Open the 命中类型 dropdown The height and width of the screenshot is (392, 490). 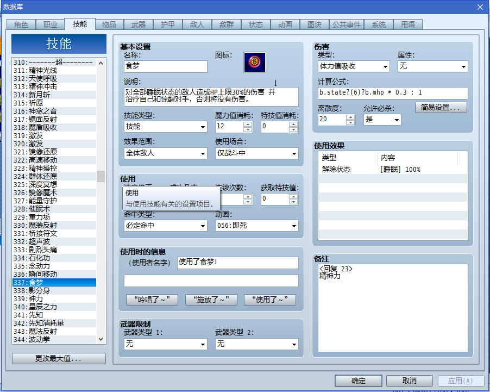[x=166, y=226]
